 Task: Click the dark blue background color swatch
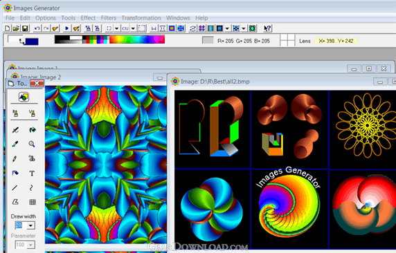click(32, 41)
